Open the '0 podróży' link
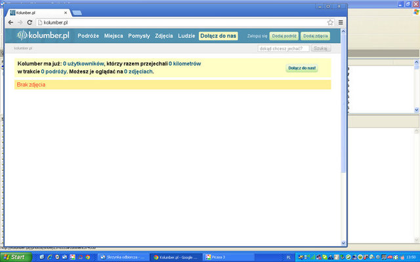Viewport: 420px width, 262px height. [x=54, y=71]
